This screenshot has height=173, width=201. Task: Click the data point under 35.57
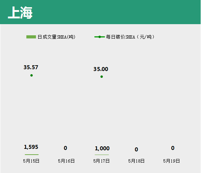[x=32, y=75]
